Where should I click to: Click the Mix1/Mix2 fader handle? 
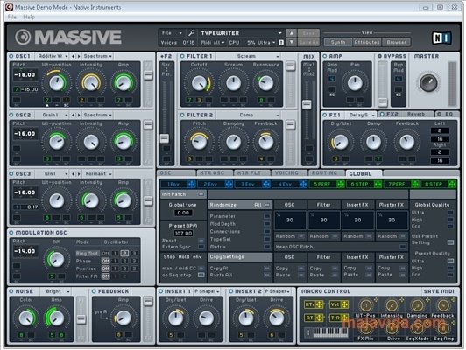(x=307, y=104)
